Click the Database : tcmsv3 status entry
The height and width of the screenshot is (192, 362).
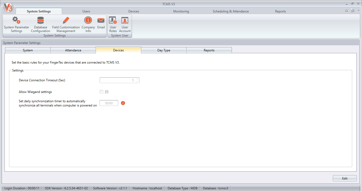click(x=215, y=188)
